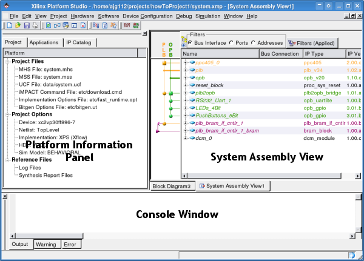Click the orange PLB circle for plb_bram_if_cntlr_1
Image resolution: width=364 pixels, height=261 pixels.
164,124
